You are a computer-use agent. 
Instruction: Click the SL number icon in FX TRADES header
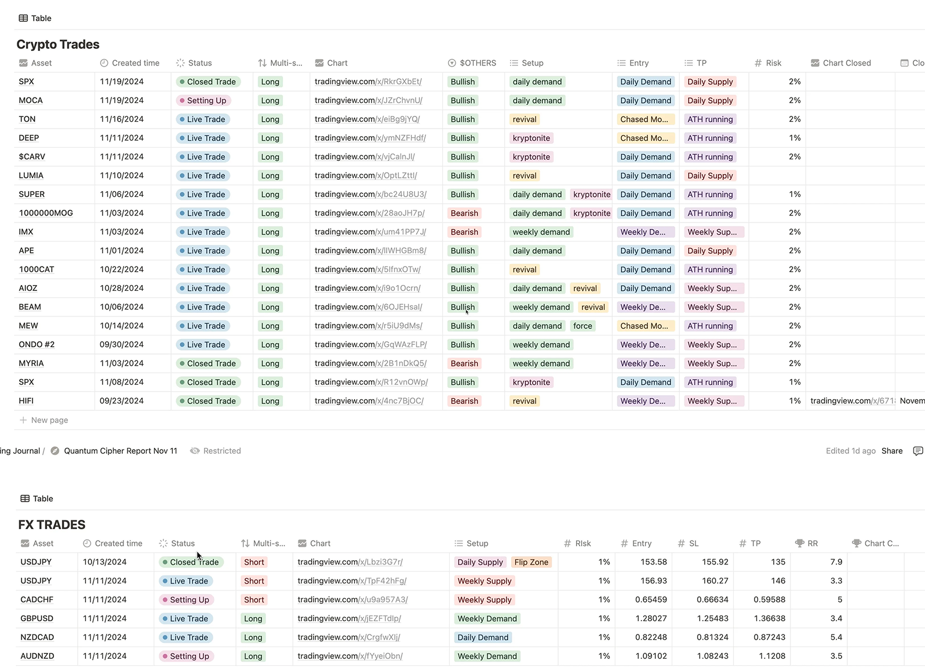coord(682,543)
